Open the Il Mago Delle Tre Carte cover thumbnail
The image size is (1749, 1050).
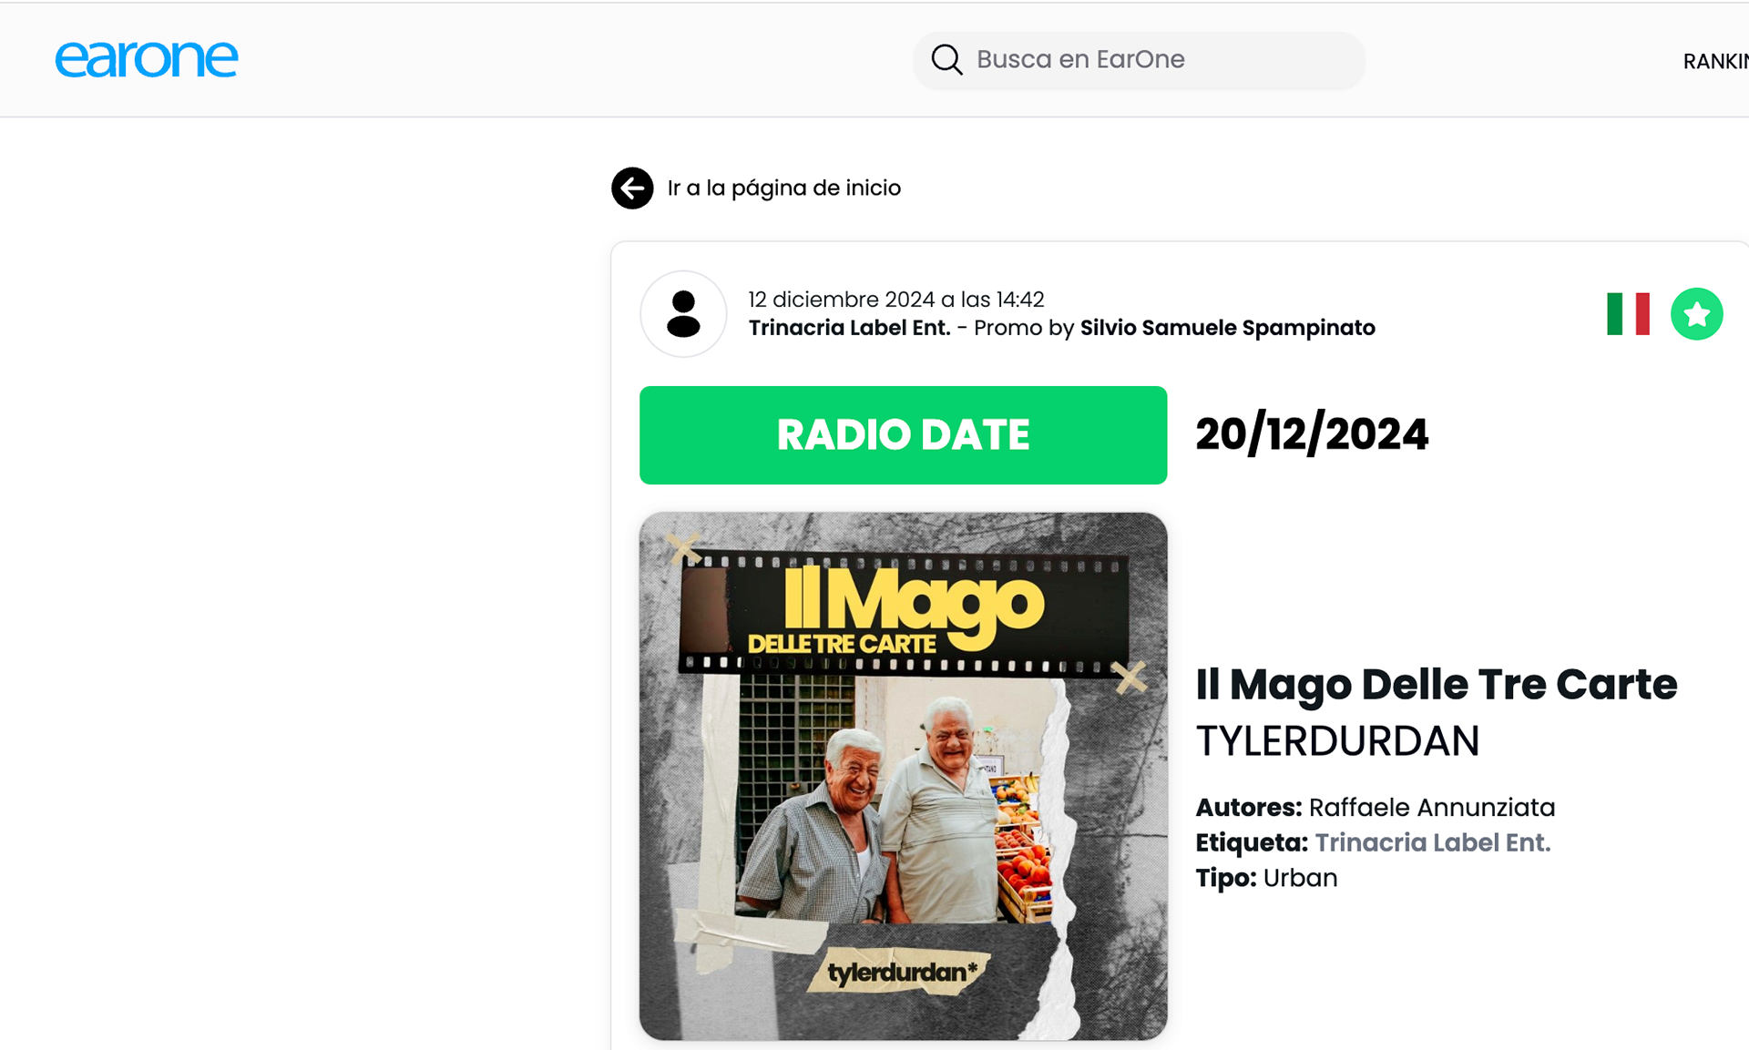click(903, 776)
